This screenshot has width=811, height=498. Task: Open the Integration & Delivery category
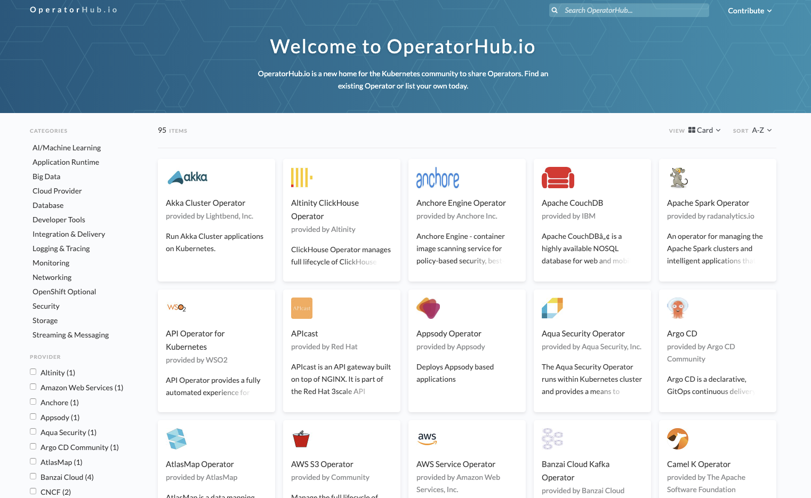pos(69,234)
